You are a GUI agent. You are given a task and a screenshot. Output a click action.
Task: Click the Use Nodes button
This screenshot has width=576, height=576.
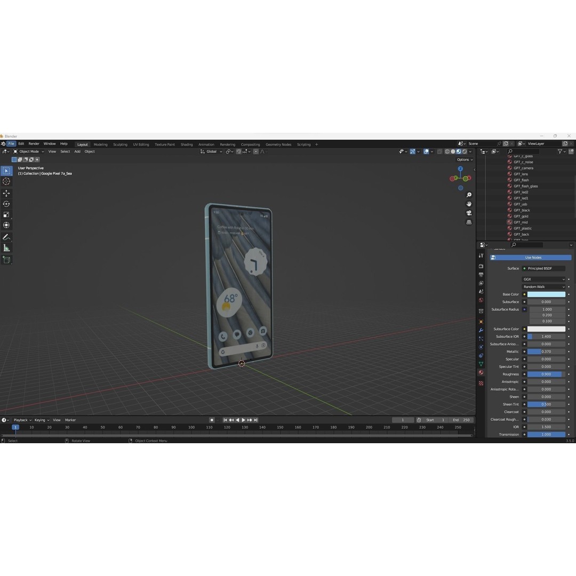(531, 258)
